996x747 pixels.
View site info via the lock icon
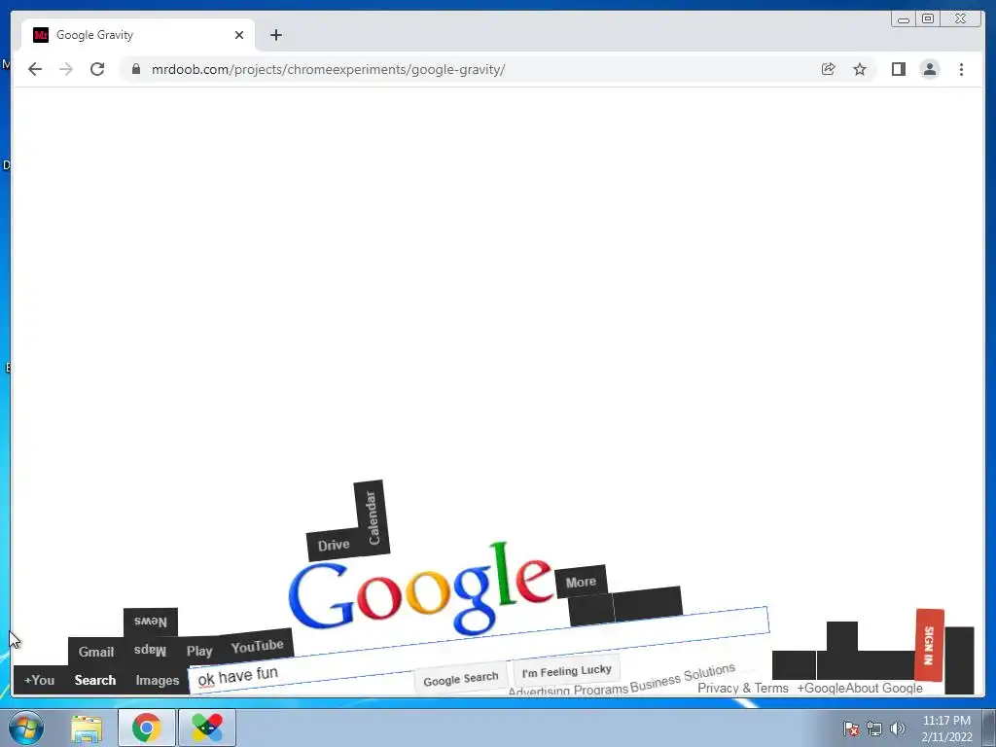coord(136,69)
